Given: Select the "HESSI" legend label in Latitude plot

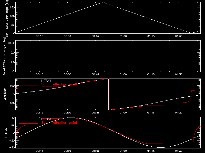Looking at the screenshot, I should 46,119.
